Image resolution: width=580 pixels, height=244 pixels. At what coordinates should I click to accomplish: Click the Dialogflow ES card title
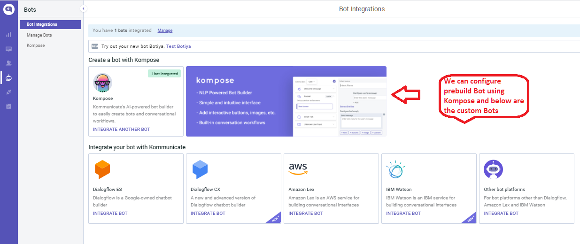[108, 190]
